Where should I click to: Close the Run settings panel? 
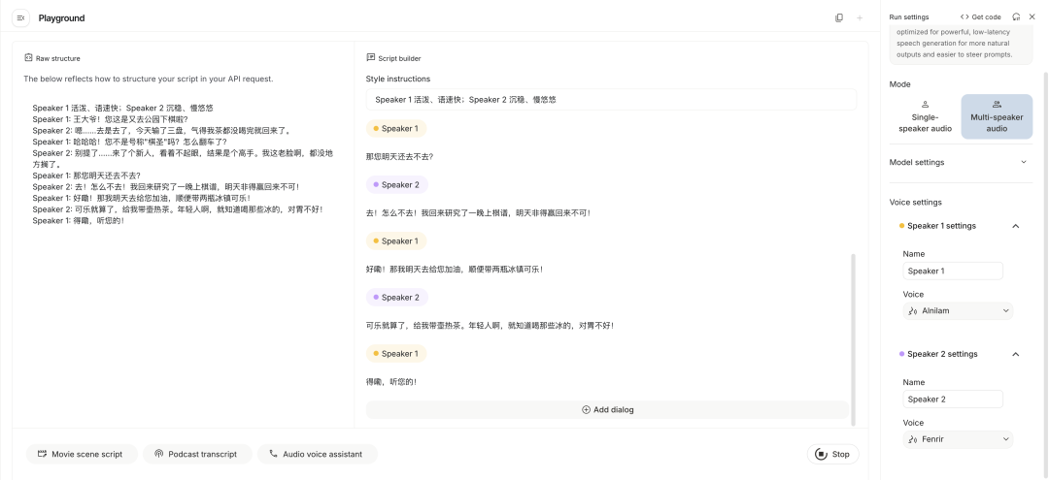pos(1032,16)
